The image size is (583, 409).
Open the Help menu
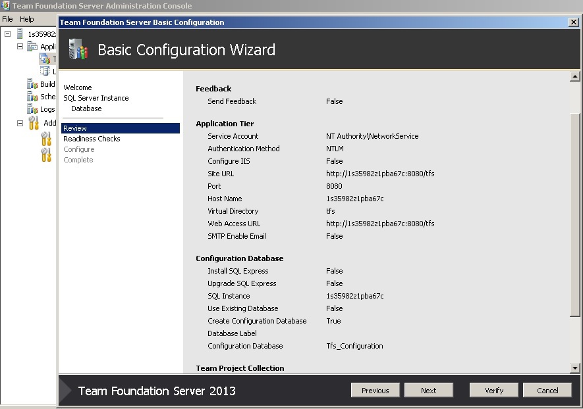27,19
